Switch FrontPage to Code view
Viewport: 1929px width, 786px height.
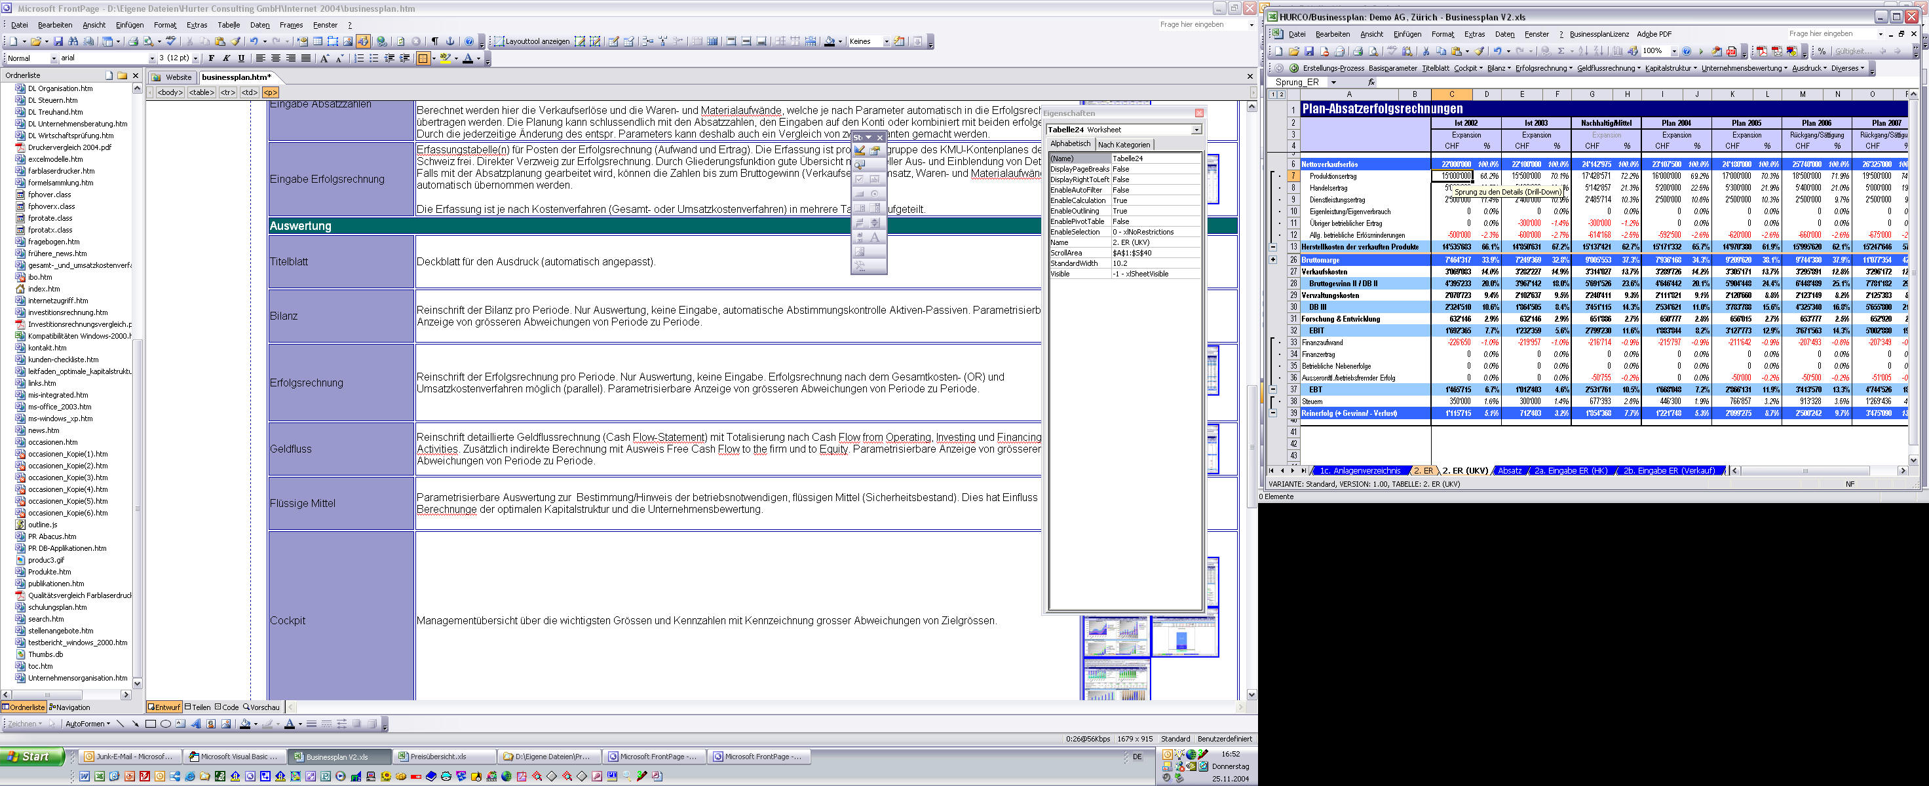[226, 707]
